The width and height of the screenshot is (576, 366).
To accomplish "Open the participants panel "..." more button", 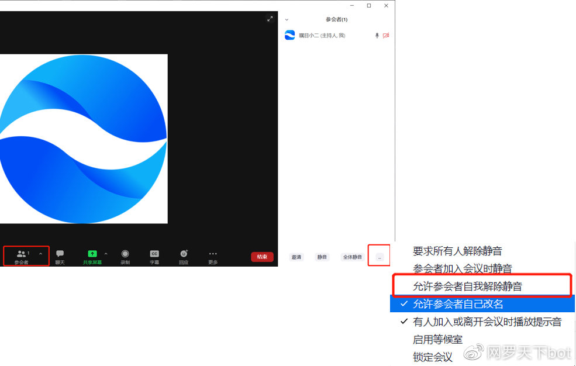I will point(380,257).
